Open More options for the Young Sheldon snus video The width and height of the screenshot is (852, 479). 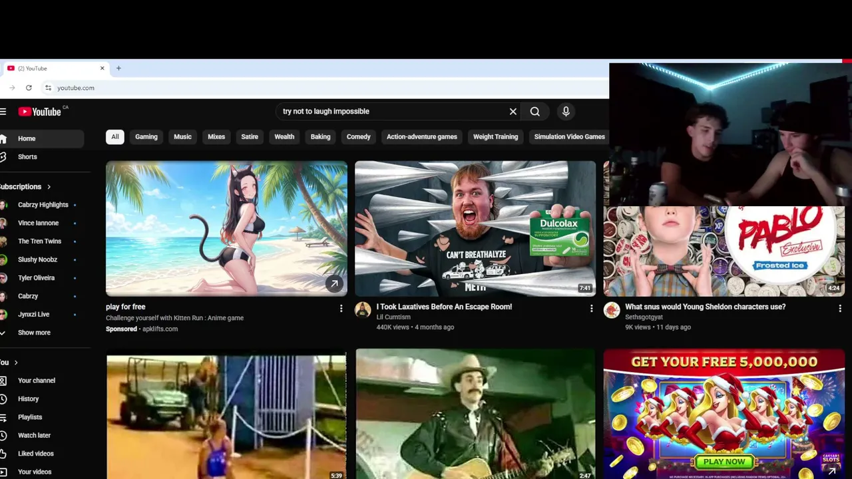(x=840, y=309)
